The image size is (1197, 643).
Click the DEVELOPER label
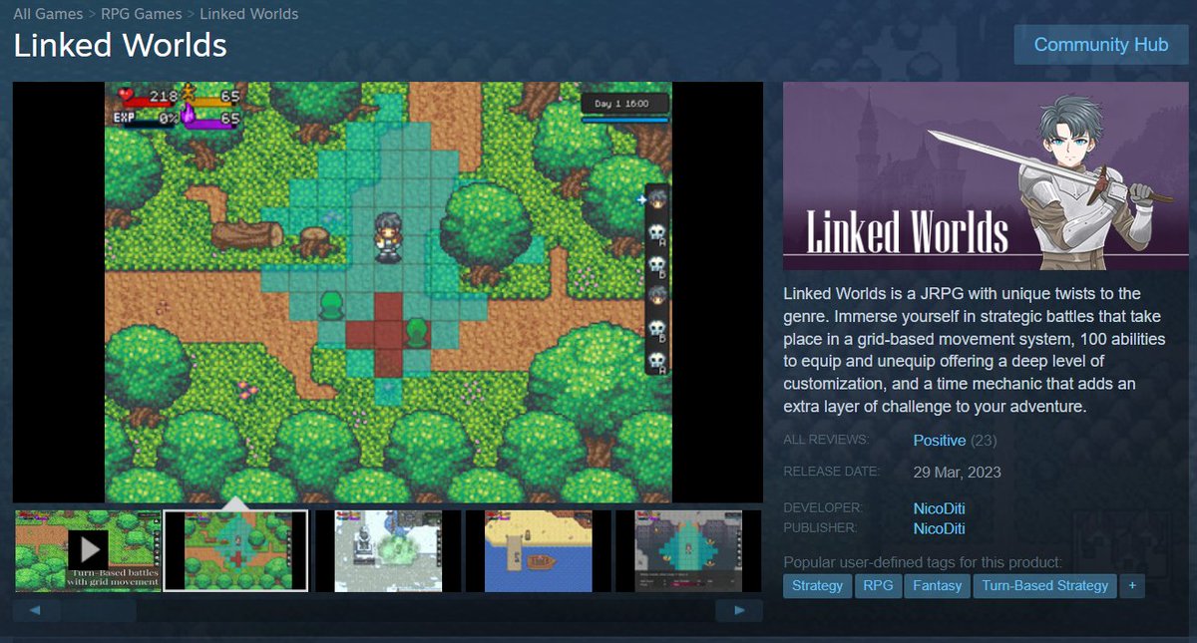[823, 508]
